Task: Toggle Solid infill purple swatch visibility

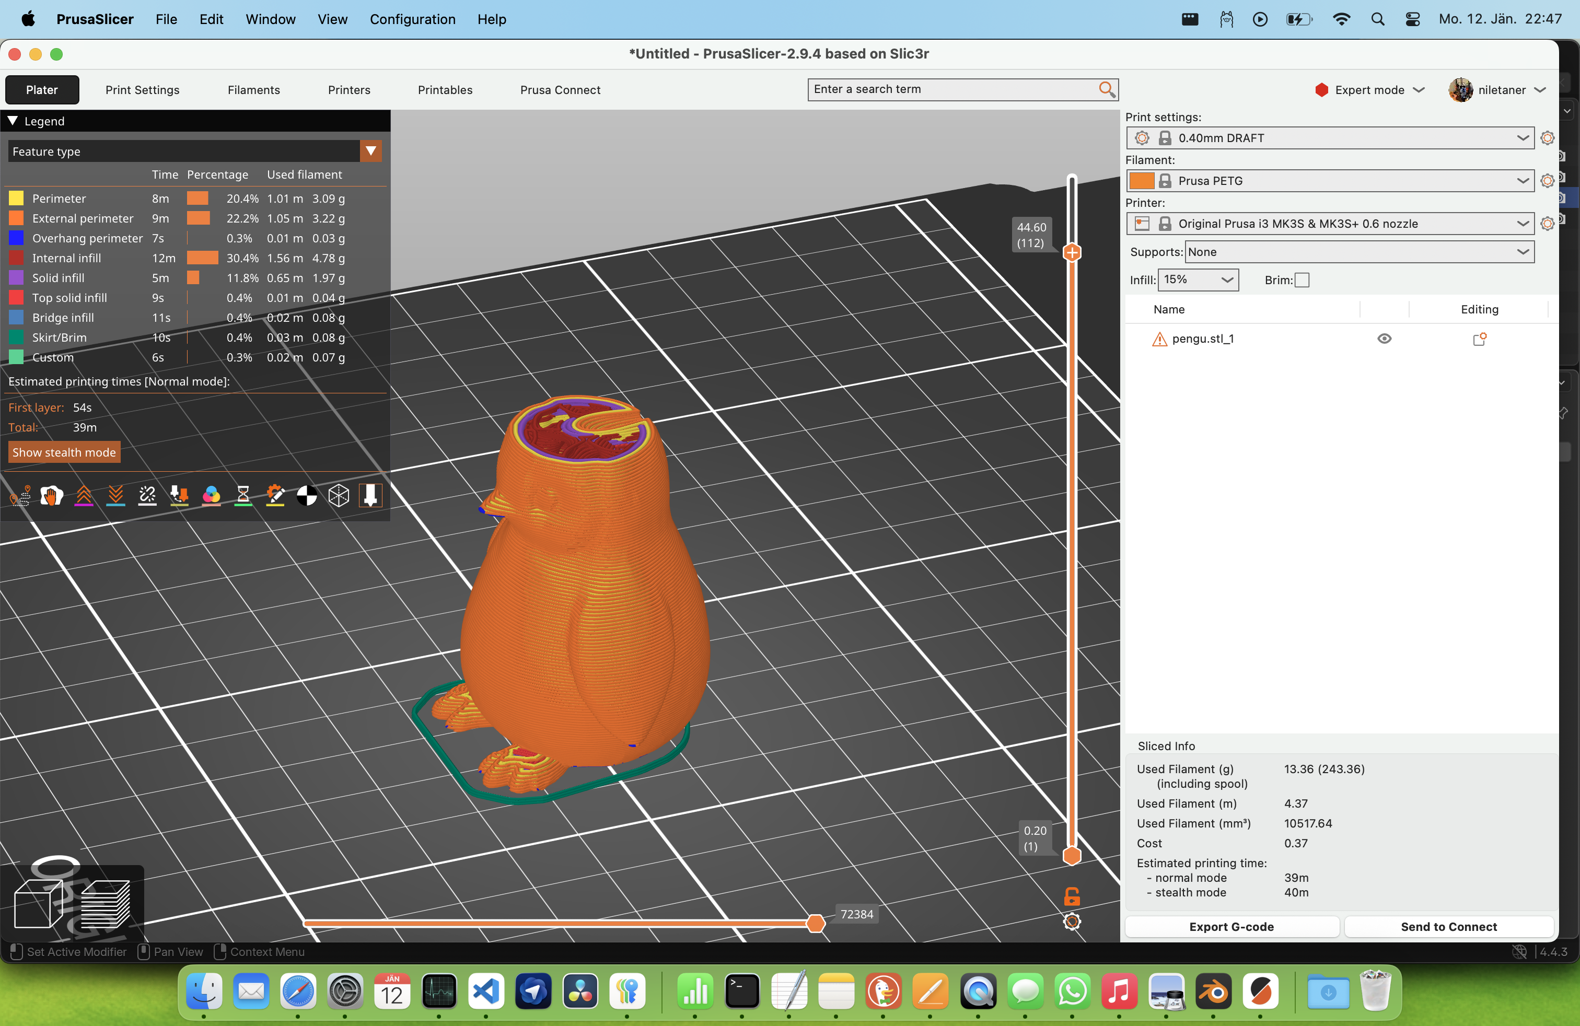Action: (16, 277)
